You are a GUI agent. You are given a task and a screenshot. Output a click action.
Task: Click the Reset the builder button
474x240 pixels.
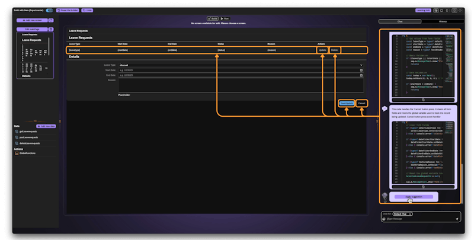pyautogui.click(x=67, y=10)
